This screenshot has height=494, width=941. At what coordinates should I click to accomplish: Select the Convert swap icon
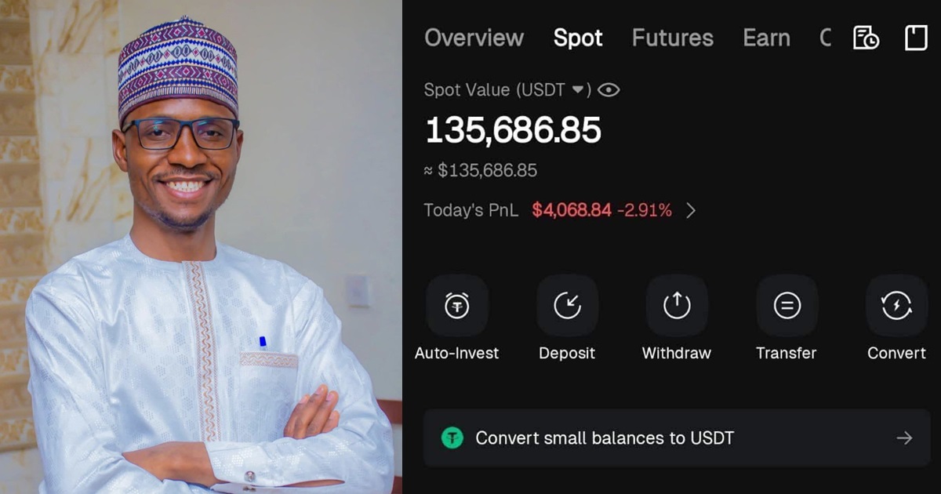click(x=896, y=306)
